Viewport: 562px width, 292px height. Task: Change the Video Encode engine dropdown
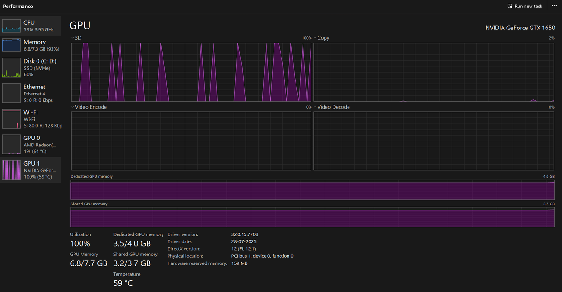click(x=73, y=107)
